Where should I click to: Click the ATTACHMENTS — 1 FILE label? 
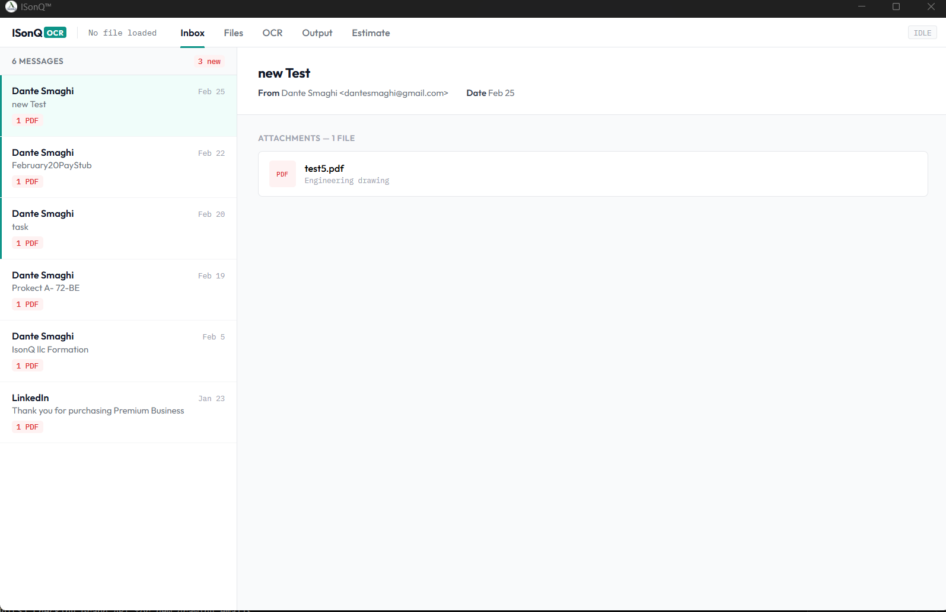307,138
